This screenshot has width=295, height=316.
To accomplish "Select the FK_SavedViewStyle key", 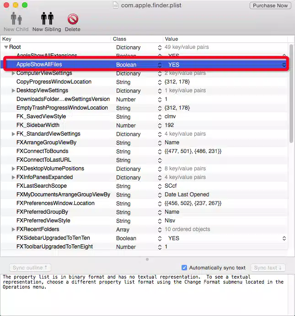I will pos(41,116).
